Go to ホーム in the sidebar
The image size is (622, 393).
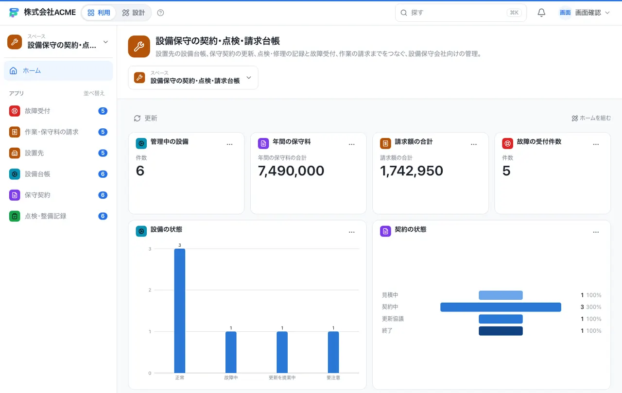click(58, 71)
